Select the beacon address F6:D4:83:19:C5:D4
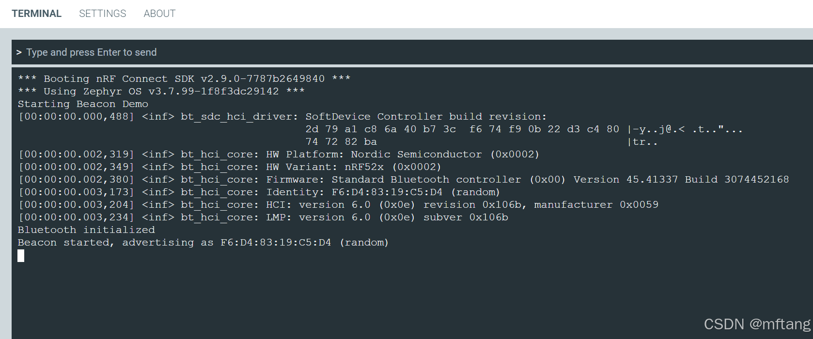Image resolution: width=813 pixels, height=339 pixels. [275, 242]
